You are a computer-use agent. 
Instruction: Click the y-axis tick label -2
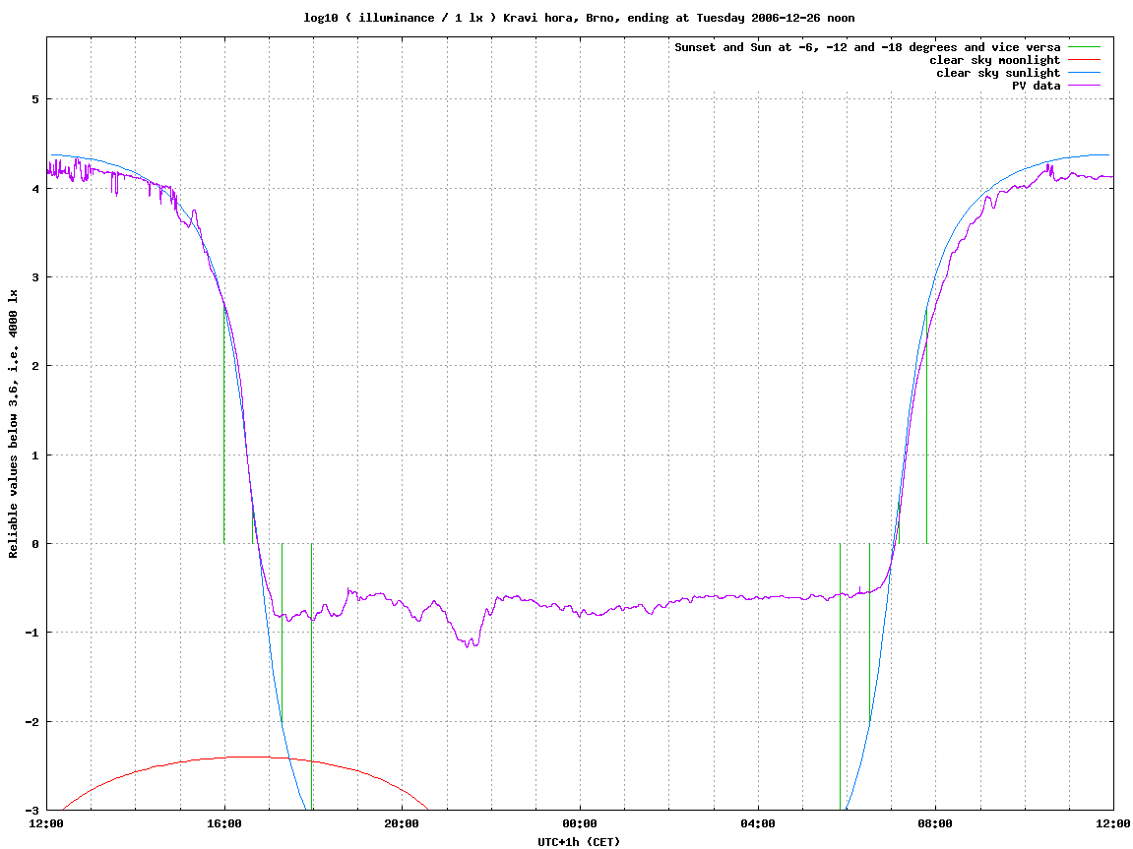pyautogui.click(x=32, y=722)
